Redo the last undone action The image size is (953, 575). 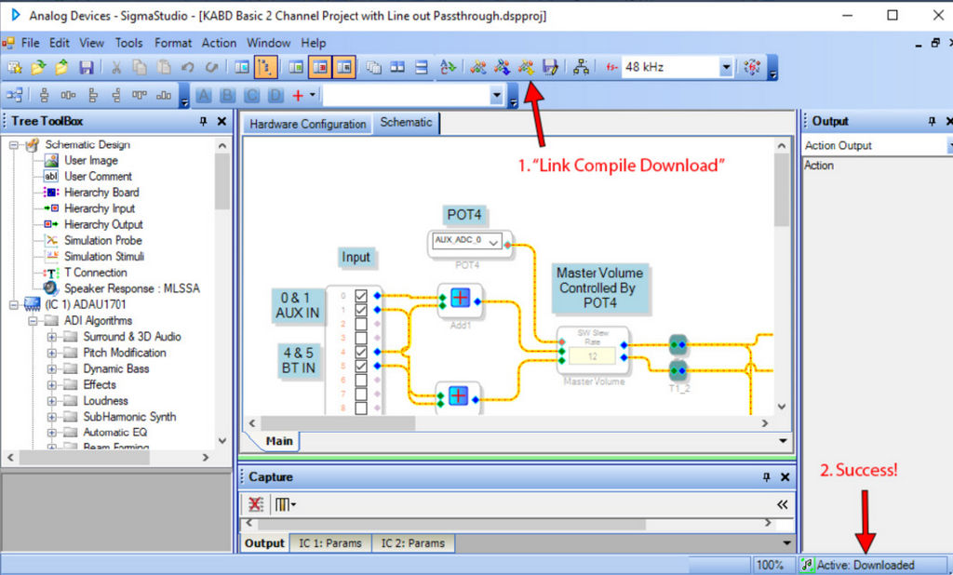pos(211,67)
